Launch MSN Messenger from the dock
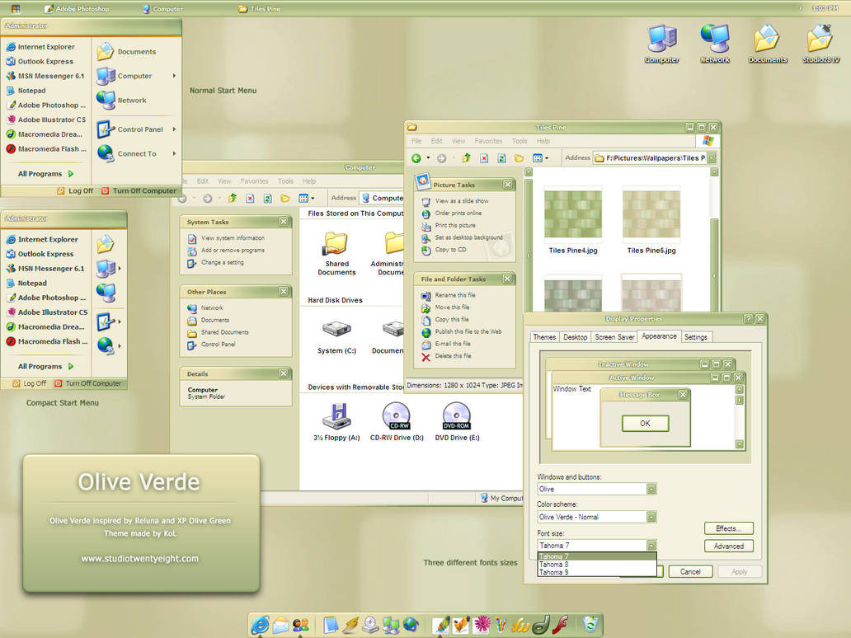 click(301, 625)
